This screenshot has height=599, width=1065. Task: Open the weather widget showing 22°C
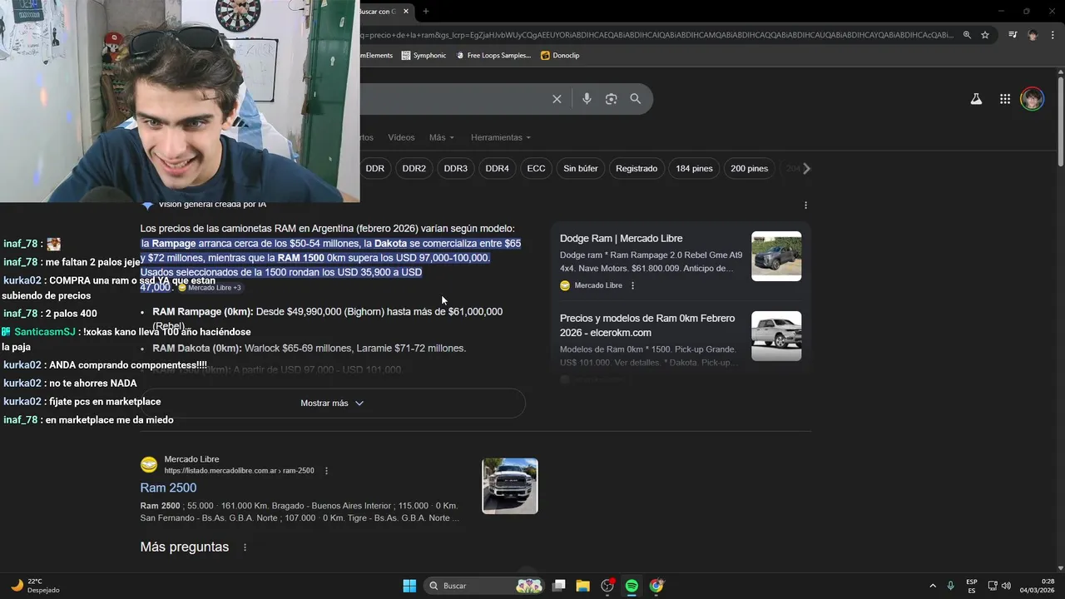pyautogui.click(x=35, y=586)
